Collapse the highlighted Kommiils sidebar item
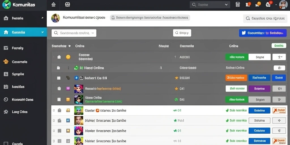The image size is (290, 145). click(x=42, y=32)
